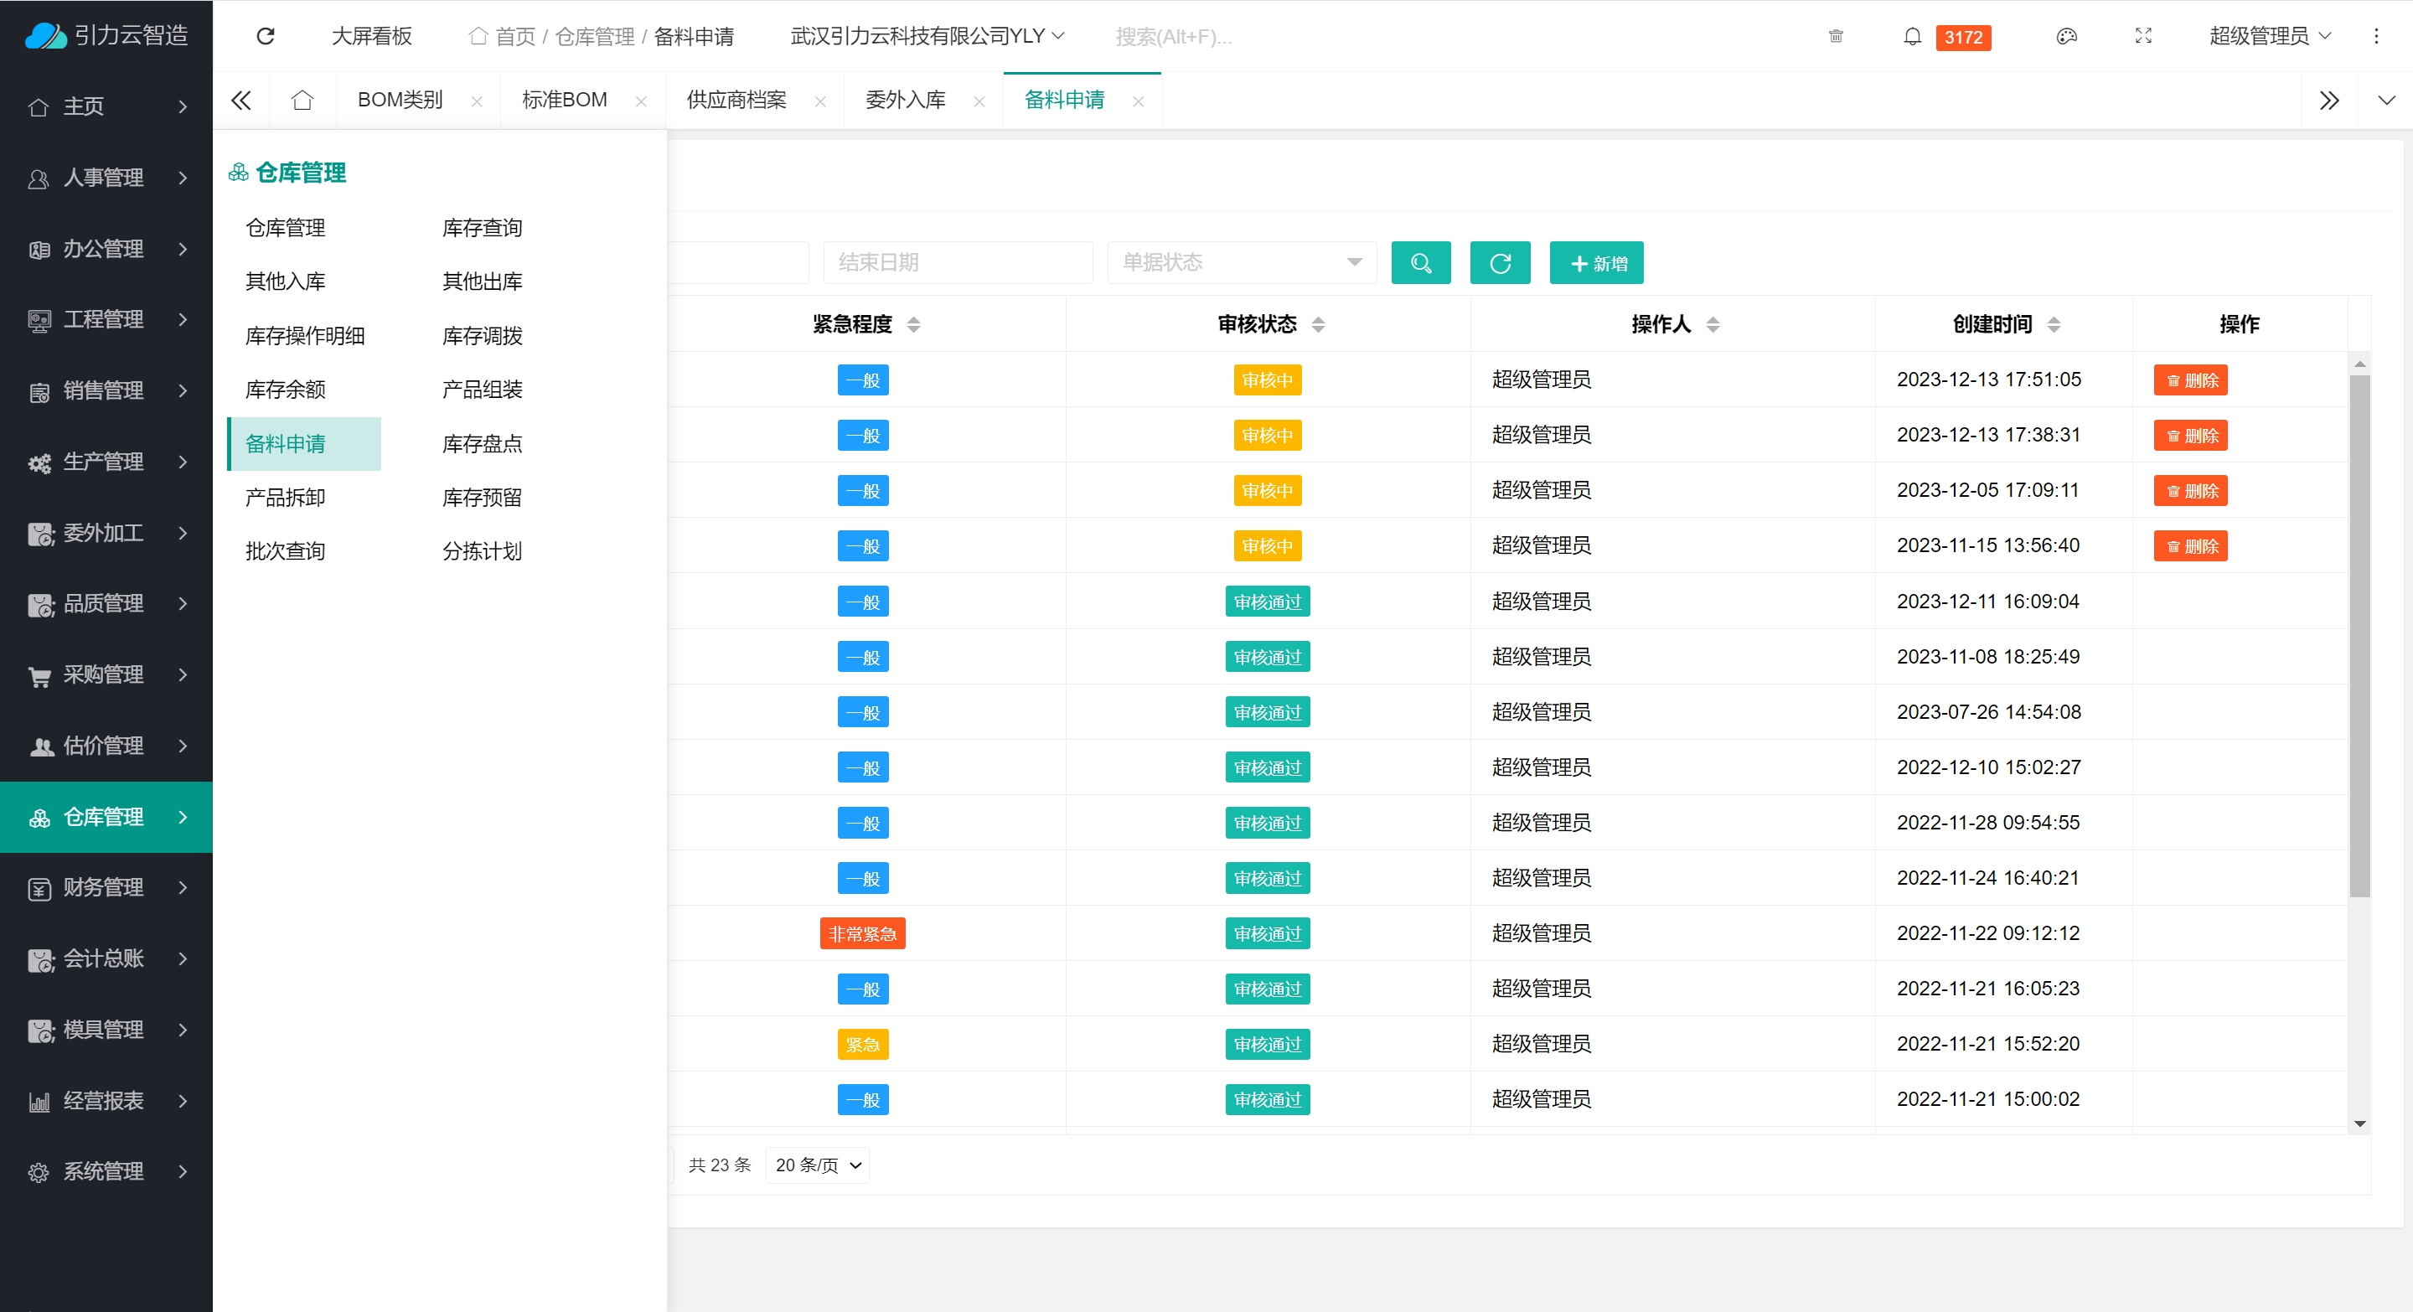Image resolution: width=2413 pixels, height=1312 pixels.
Task: Open the 20 条/页 page size dropdown
Action: coord(817,1165)
